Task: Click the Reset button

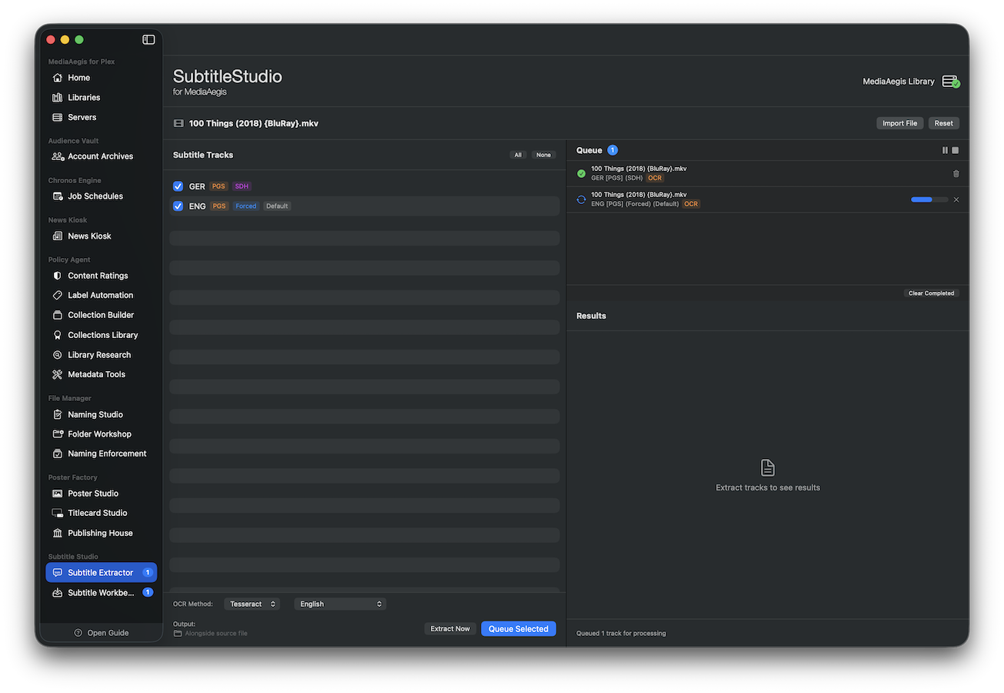Action: coord(944,123)
